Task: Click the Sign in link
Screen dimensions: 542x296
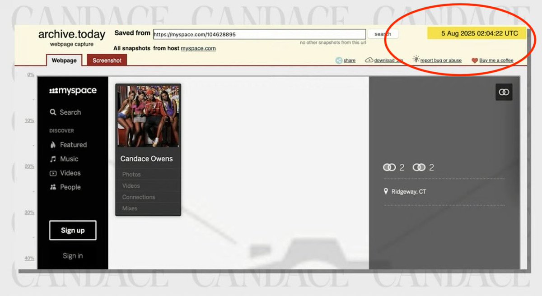Action: click(x=73, y=256)
